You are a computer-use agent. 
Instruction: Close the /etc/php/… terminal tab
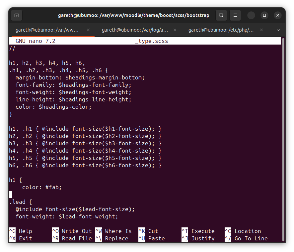[261, 30]
